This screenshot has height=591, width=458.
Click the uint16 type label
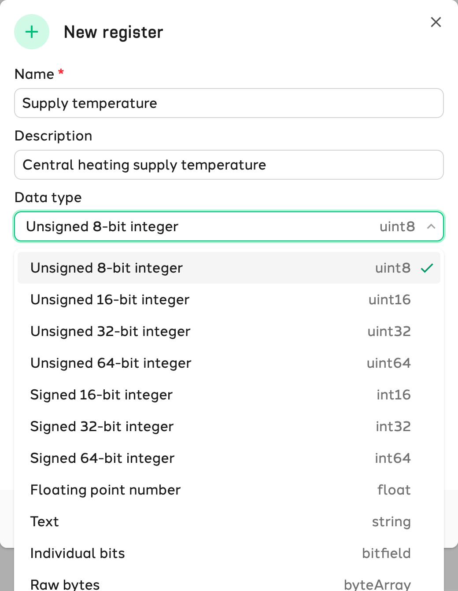(390, 299)
